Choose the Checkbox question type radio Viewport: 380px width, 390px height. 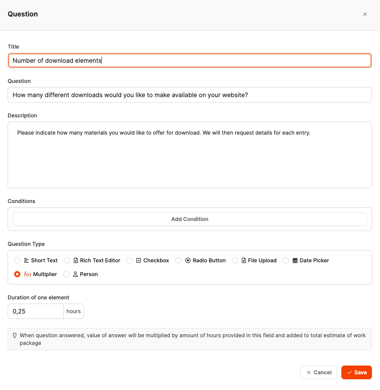129,260
